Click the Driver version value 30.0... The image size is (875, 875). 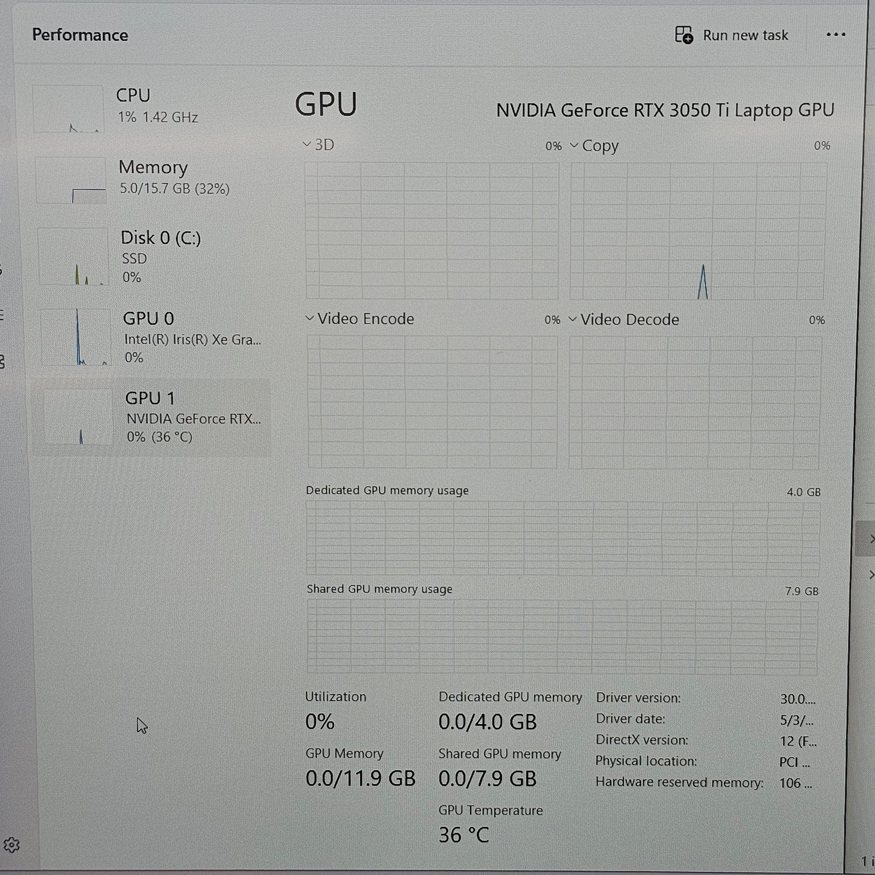[x=798, y=699]
